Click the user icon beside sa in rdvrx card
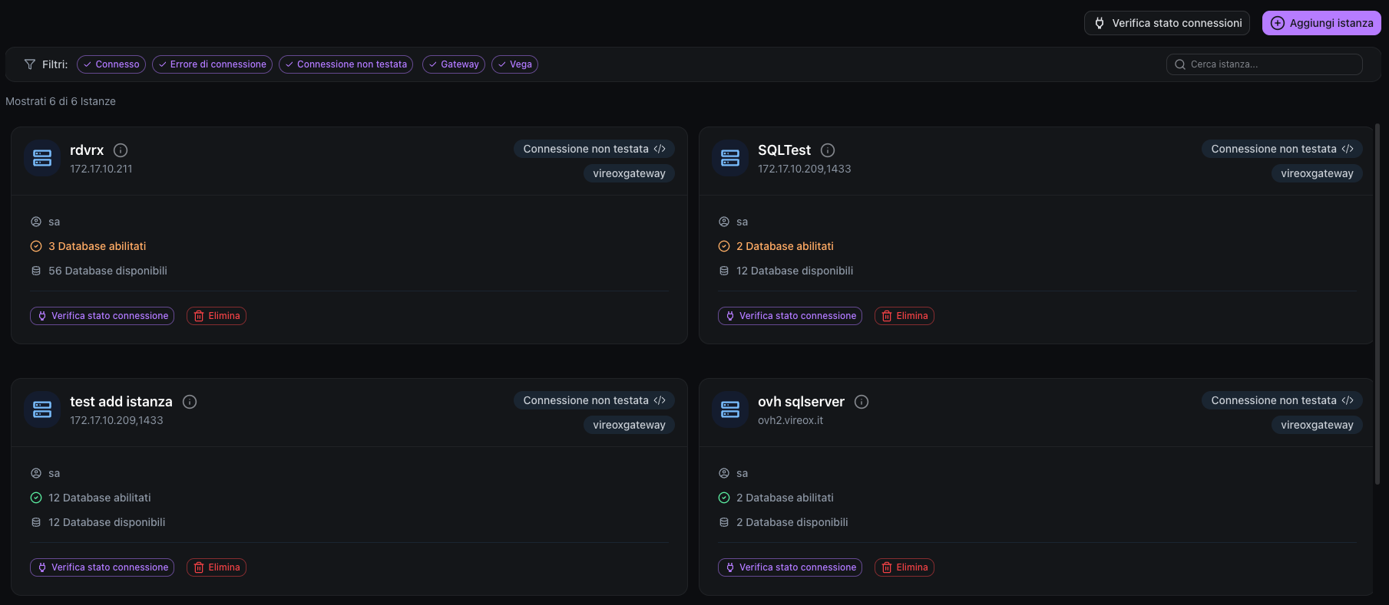Image resolution: width=1389 pixels, height=605 pixels. [x=36, y=222]
